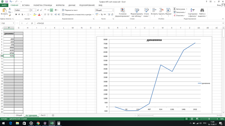Click the zoom slider in status bar

pyautogui.click(x=209, y=119)
